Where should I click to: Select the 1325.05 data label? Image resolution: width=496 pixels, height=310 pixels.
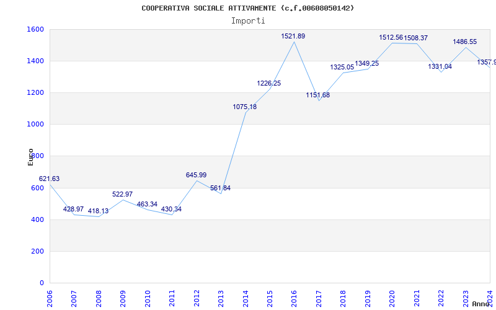coord(342,67)
